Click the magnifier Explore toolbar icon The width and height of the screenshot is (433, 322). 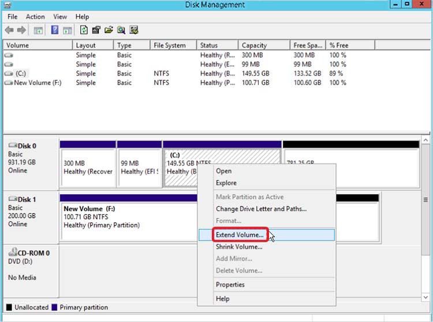(121, 30)
